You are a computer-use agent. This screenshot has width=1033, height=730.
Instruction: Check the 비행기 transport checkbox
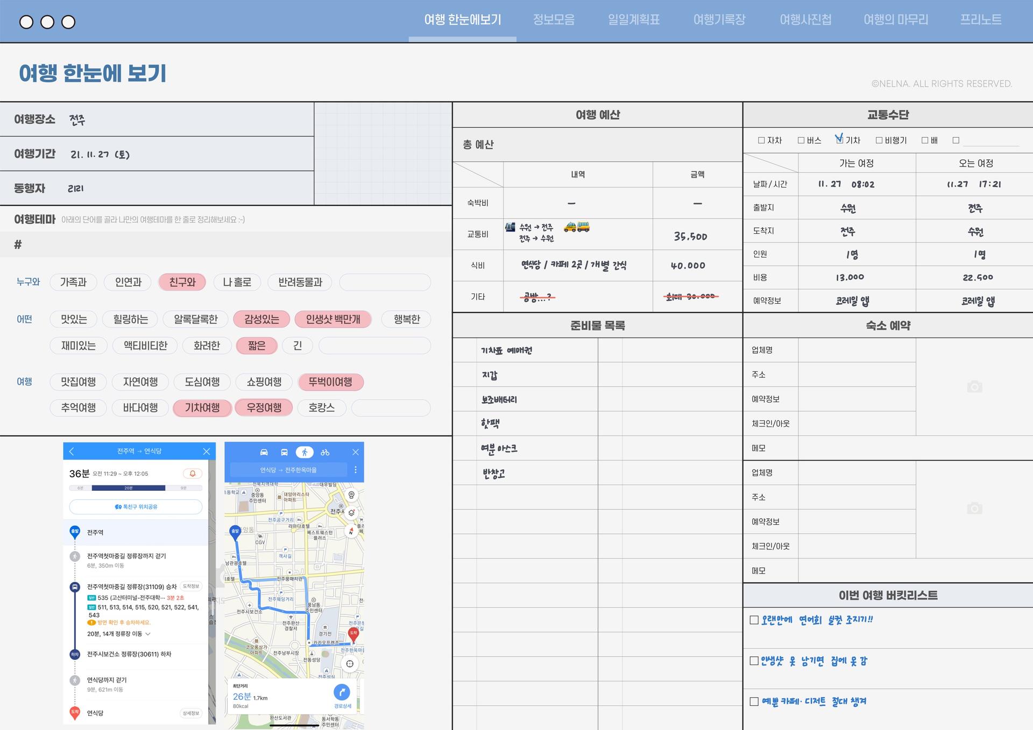(879, 140)
